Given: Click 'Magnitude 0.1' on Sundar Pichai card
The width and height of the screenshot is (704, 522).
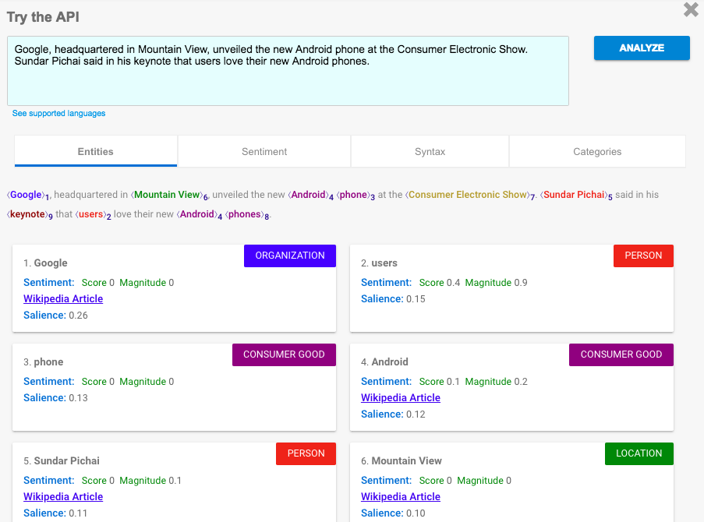Looking at the screenshot, I should (x=150, y=480).
